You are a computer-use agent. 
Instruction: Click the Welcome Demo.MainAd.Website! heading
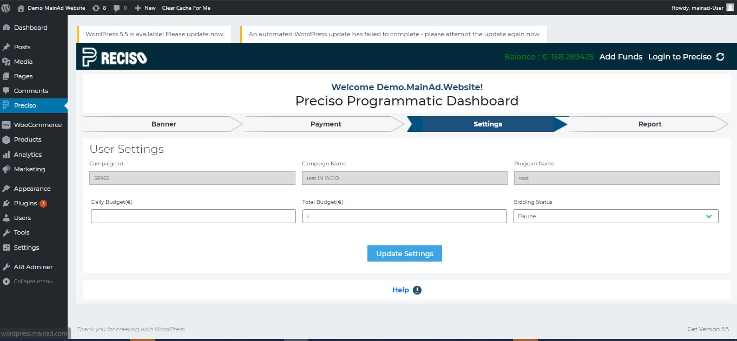coord(407,87)
